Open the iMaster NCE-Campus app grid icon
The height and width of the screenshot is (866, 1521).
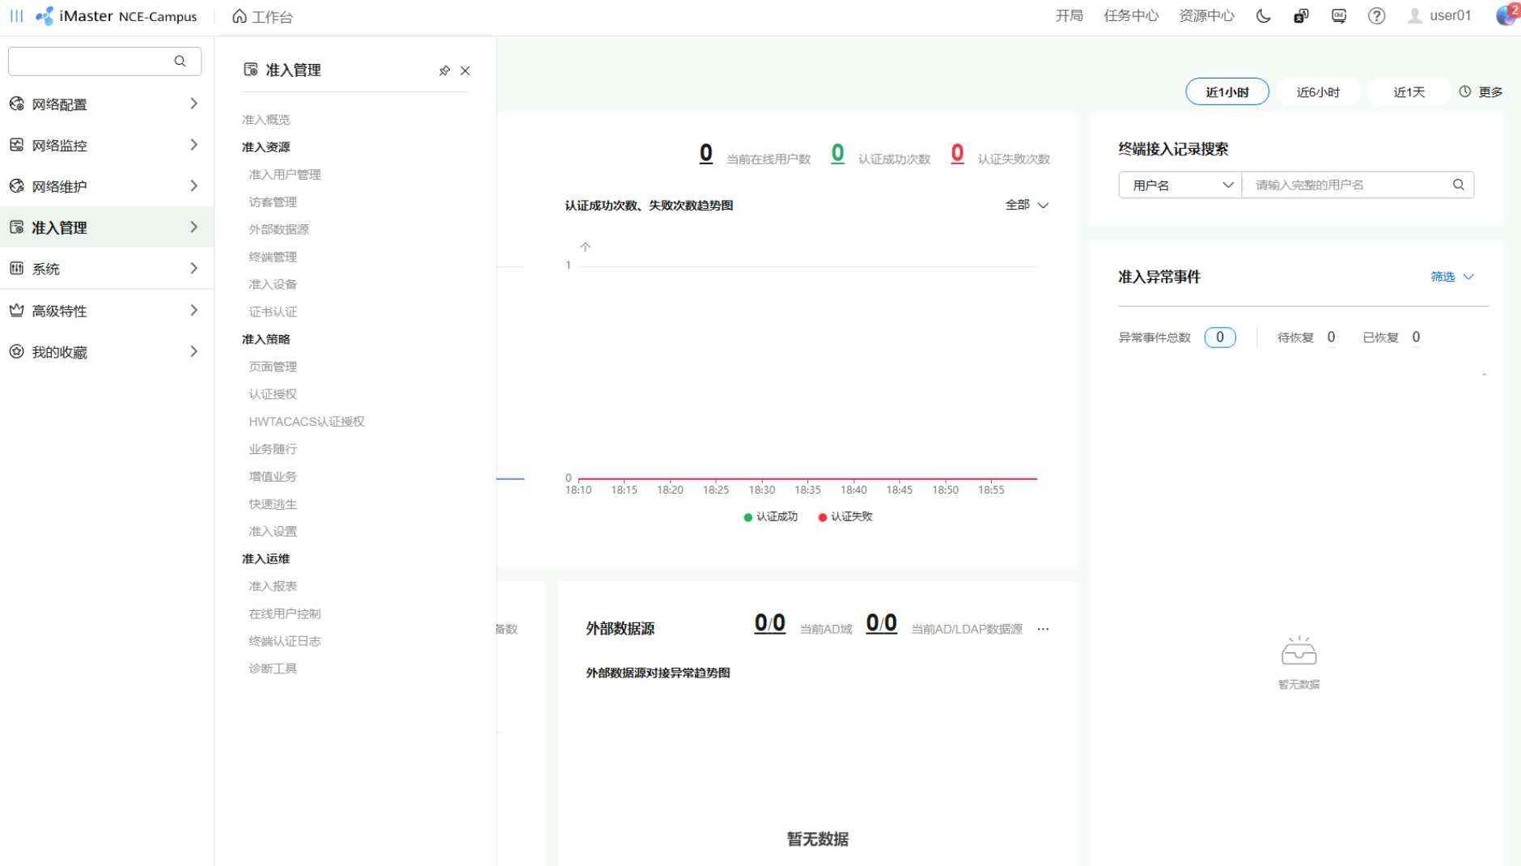(16, 16)
